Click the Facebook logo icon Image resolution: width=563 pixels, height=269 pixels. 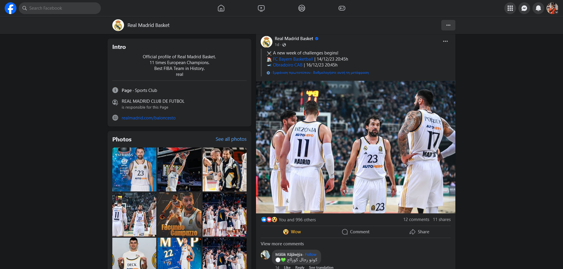pos(11,8)
